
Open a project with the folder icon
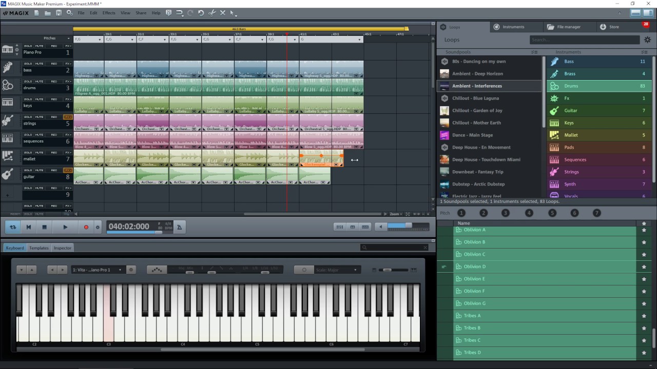point(47,13)
